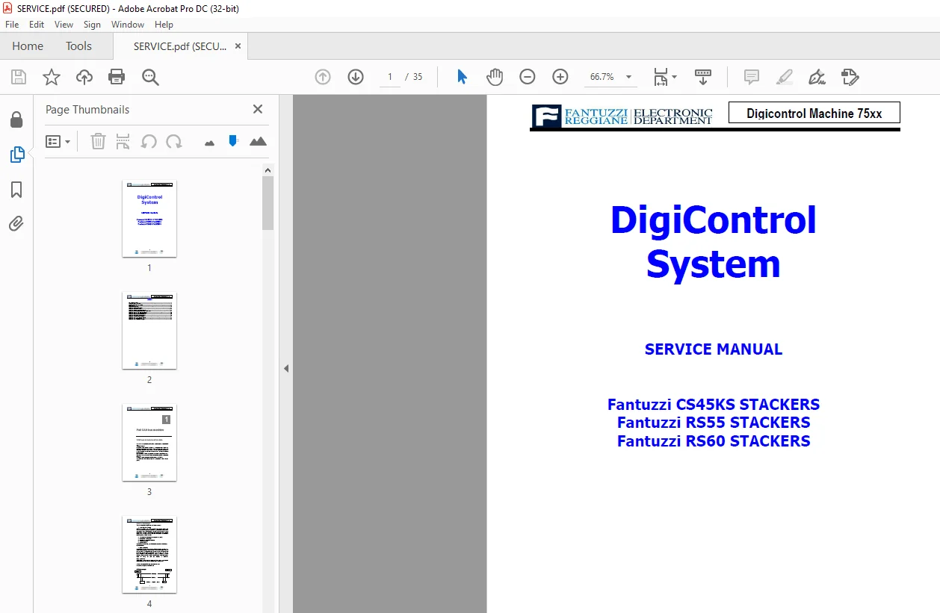The image size is (940, 613).
Task: Select page 2 thumbnail
Action: point(149,331)
